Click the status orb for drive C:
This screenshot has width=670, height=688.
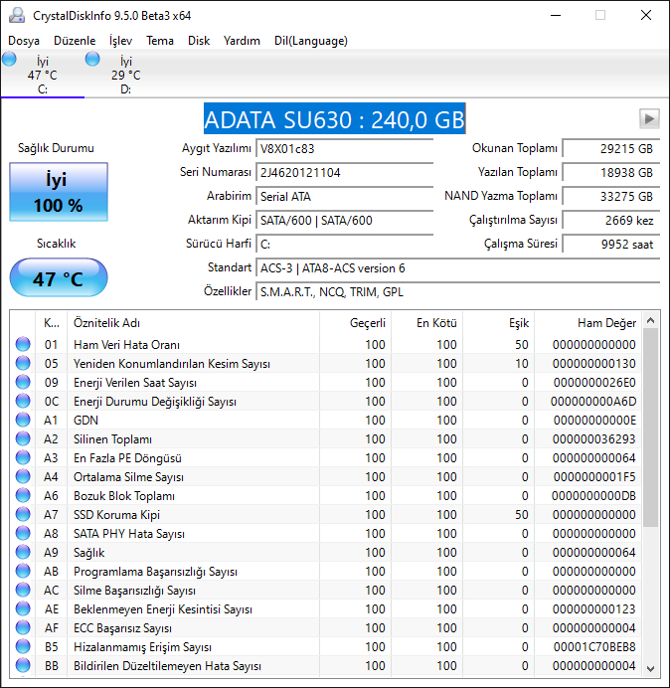click(10, 61)
